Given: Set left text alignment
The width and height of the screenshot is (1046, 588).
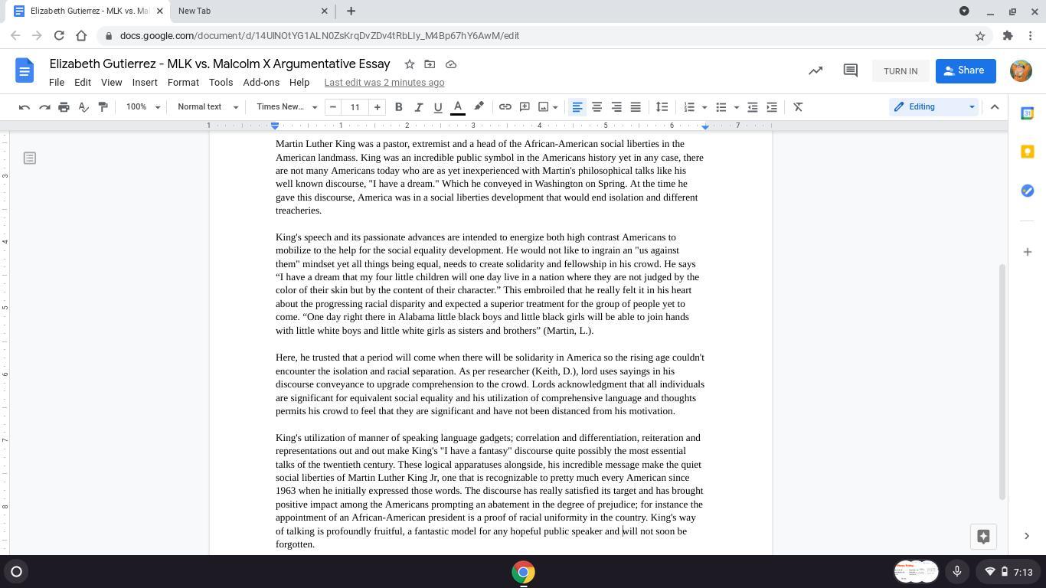Looking at the screenshot, I should pos(577,107).
